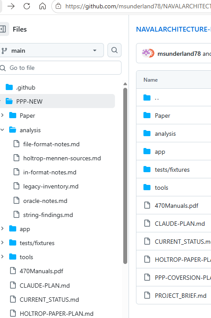Screen dimensions: 211x318
Task: Click the search magnifier button beside branch selector
Action: pyautogui.click(x=114, y=50)
